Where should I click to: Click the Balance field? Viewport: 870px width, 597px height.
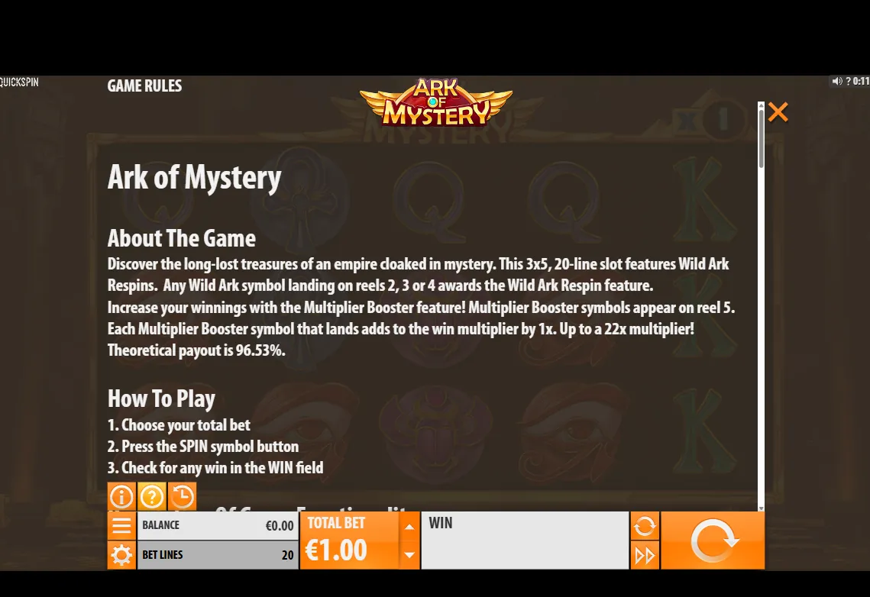tap(218, 525)
